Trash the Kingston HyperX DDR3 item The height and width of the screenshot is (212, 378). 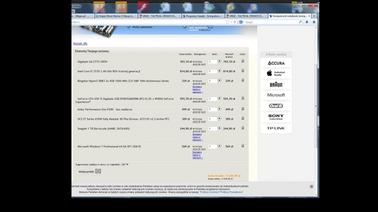coord(243,80)
